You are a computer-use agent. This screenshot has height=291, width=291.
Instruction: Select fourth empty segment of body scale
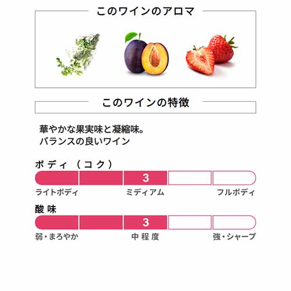[x=190, y=178]
